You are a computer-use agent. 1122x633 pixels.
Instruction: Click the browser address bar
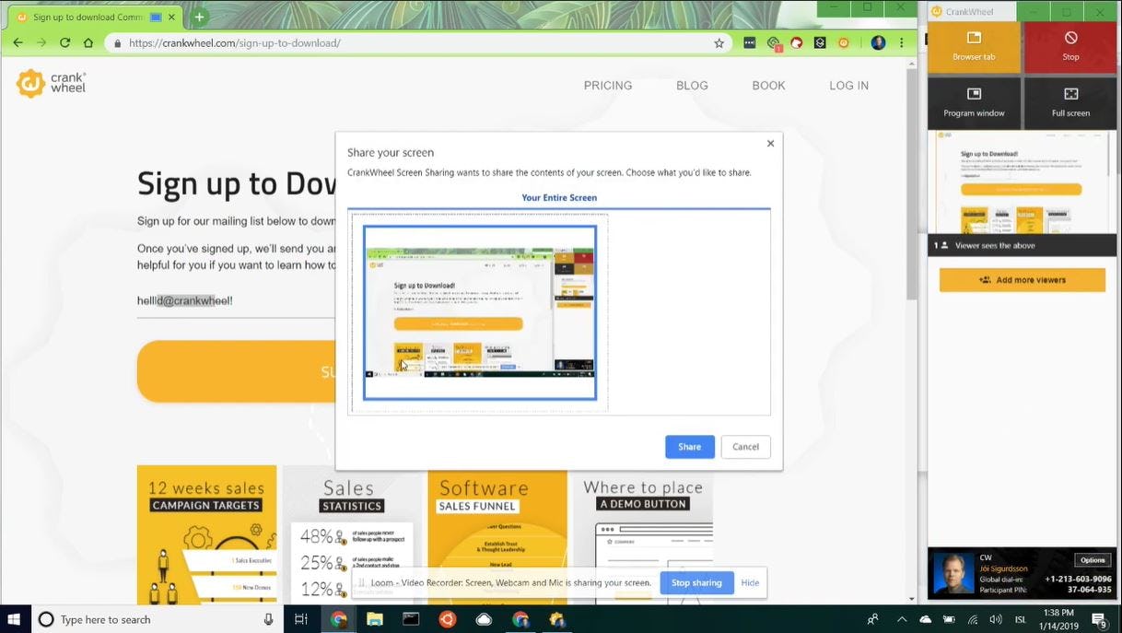(x=419, y=42)
